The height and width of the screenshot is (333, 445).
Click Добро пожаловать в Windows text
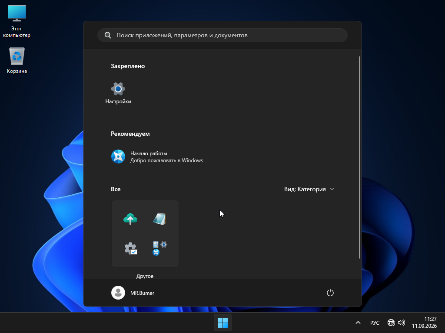click(166, 160)
